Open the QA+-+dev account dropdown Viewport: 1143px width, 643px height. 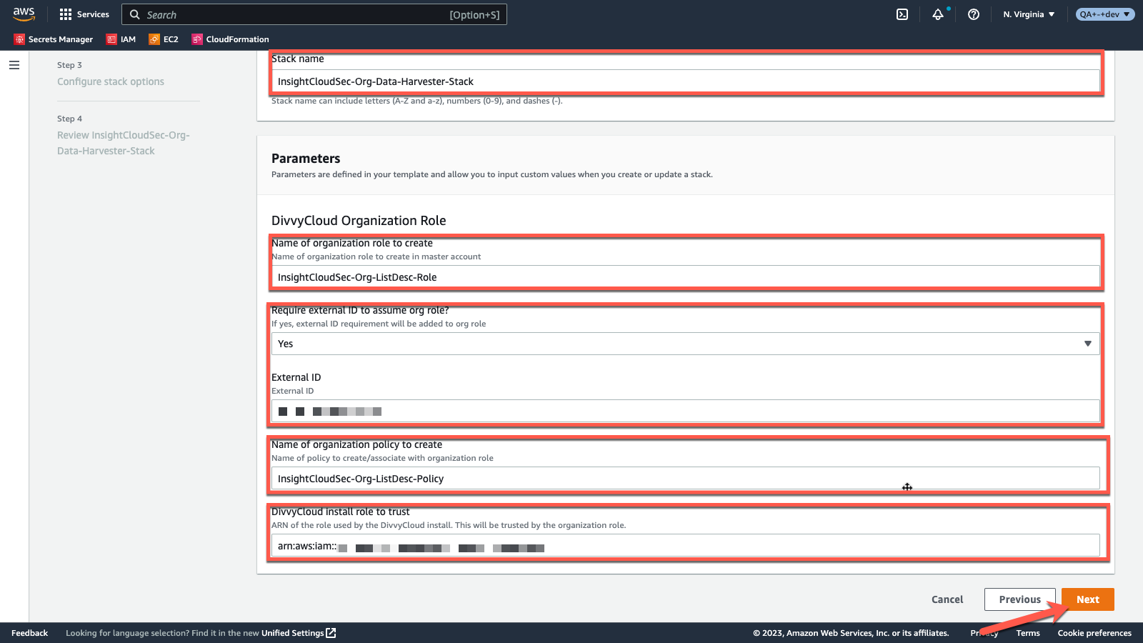[1105, 14]
